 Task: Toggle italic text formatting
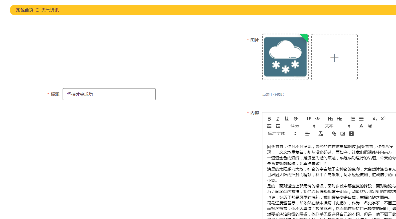[278, 119]
